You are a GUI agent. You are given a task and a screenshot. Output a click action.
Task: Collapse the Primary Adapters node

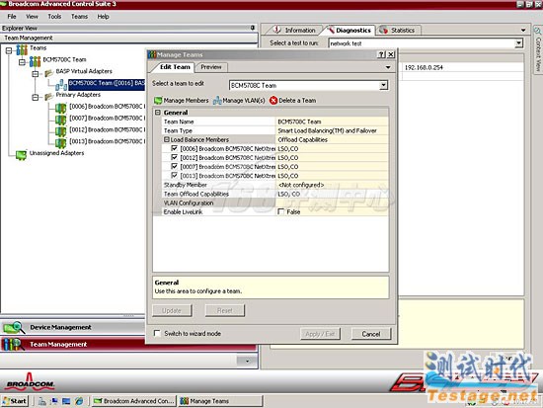click(36, 98)
